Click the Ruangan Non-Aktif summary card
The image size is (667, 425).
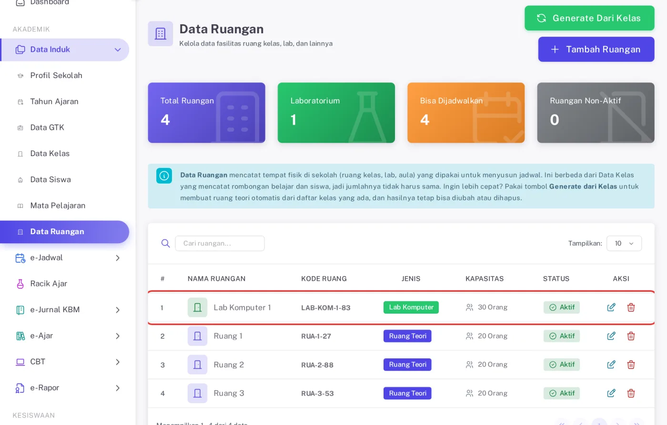[x=596, y=113]
